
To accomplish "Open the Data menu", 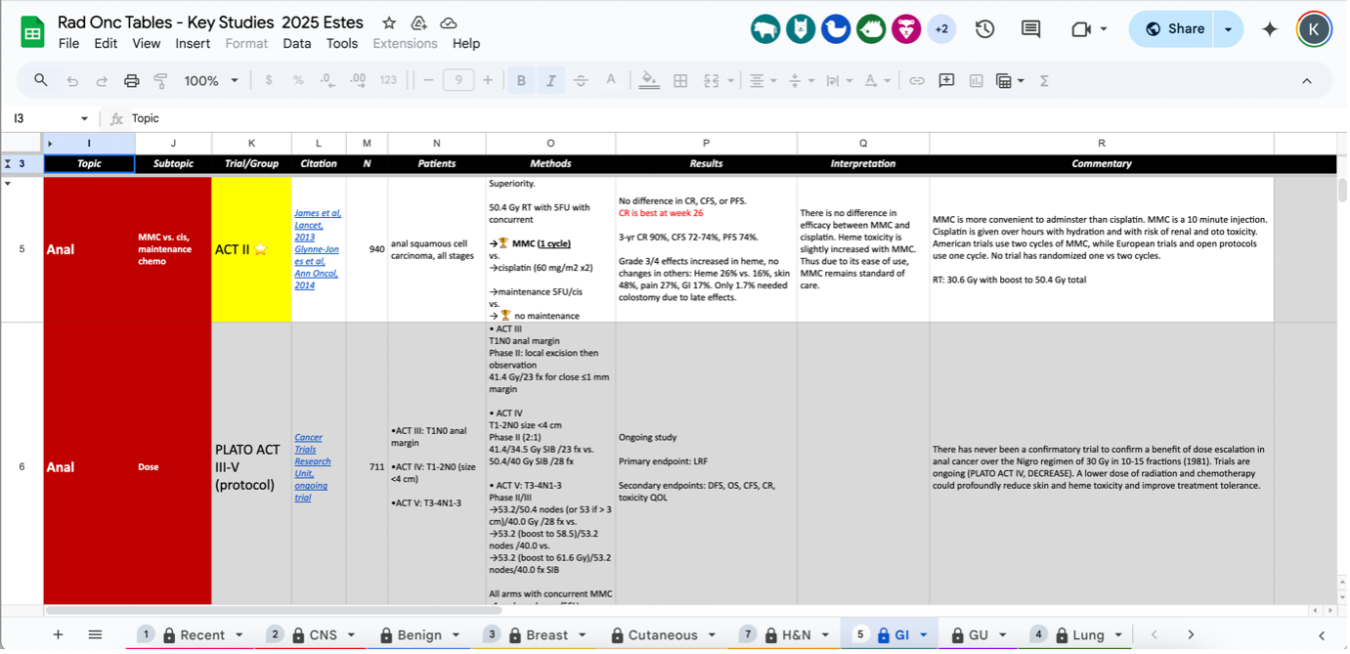I will (x=297, y=43).
